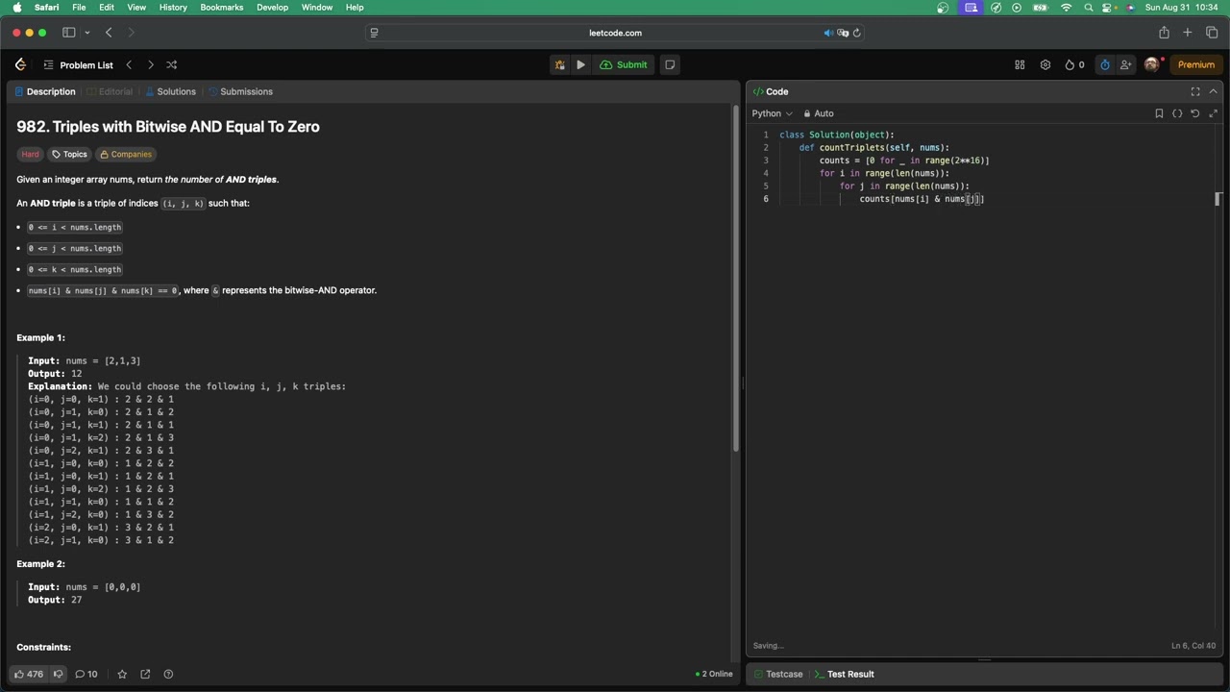Screen dimensions: 1230x692
Task: Open the Problem List
Action: pyautogui.click(x=78, y=64)
